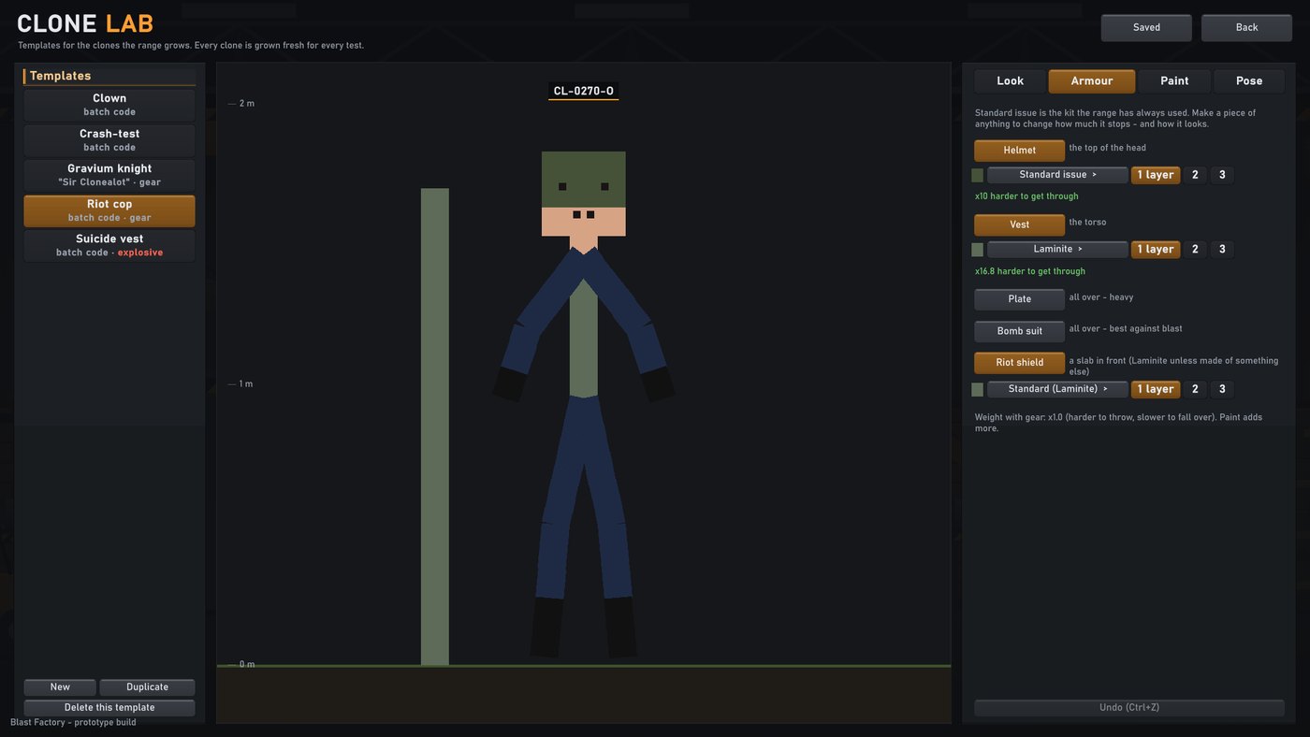Open the Gravium knight template

point(109,175)
